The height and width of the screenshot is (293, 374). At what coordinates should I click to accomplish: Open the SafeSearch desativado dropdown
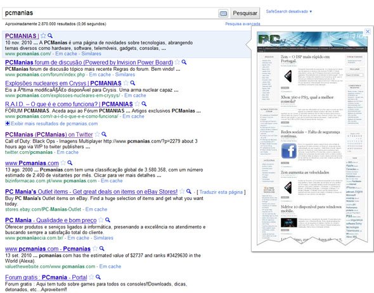[289, 11]
